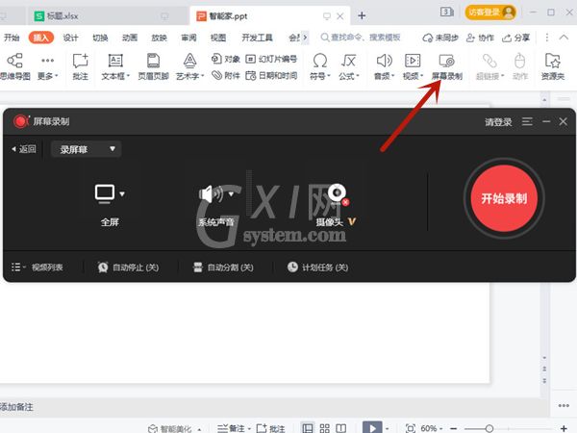This screenshot has width=577, height=433.
Task: Open the 艺术字 word art gallery
Action: (189, 66)
